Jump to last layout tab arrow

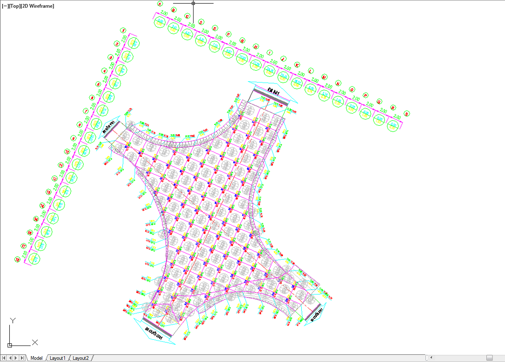[23, 358]
